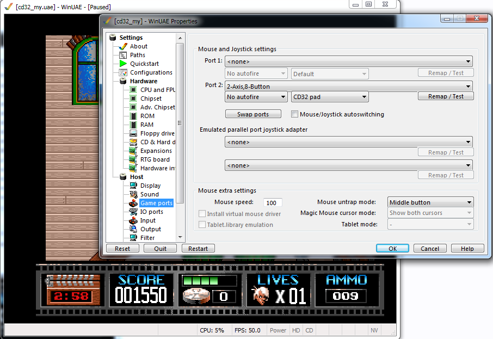Click the Game ports joystick icon

coord(133,203)
